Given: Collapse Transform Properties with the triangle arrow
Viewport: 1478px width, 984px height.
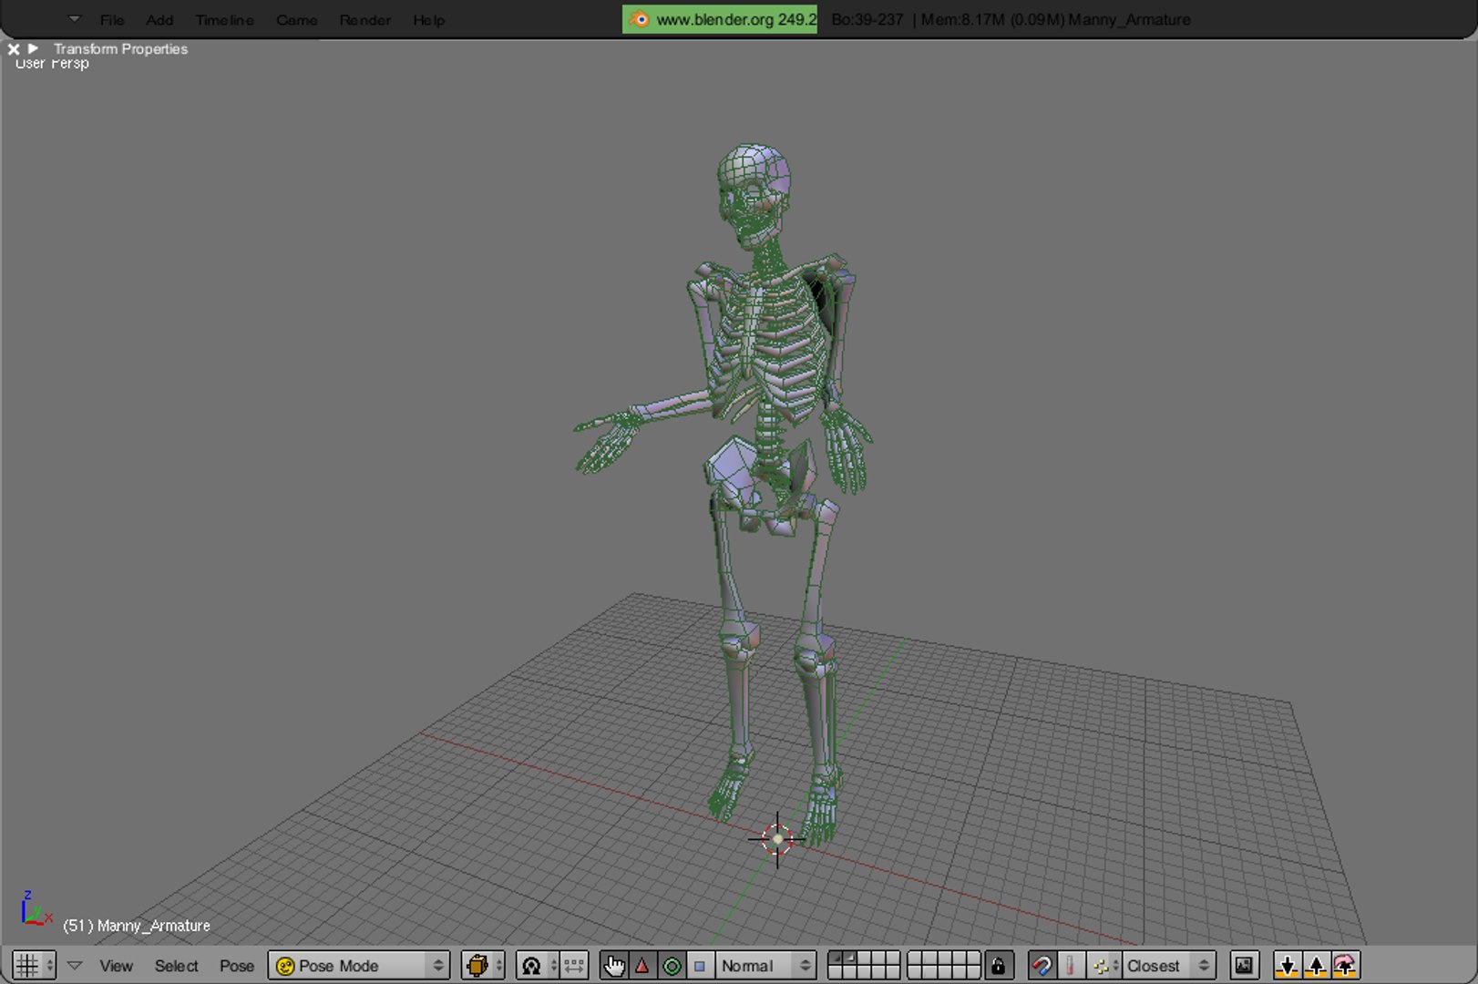Looking at the screenshot, I should (x=33, y=48).
